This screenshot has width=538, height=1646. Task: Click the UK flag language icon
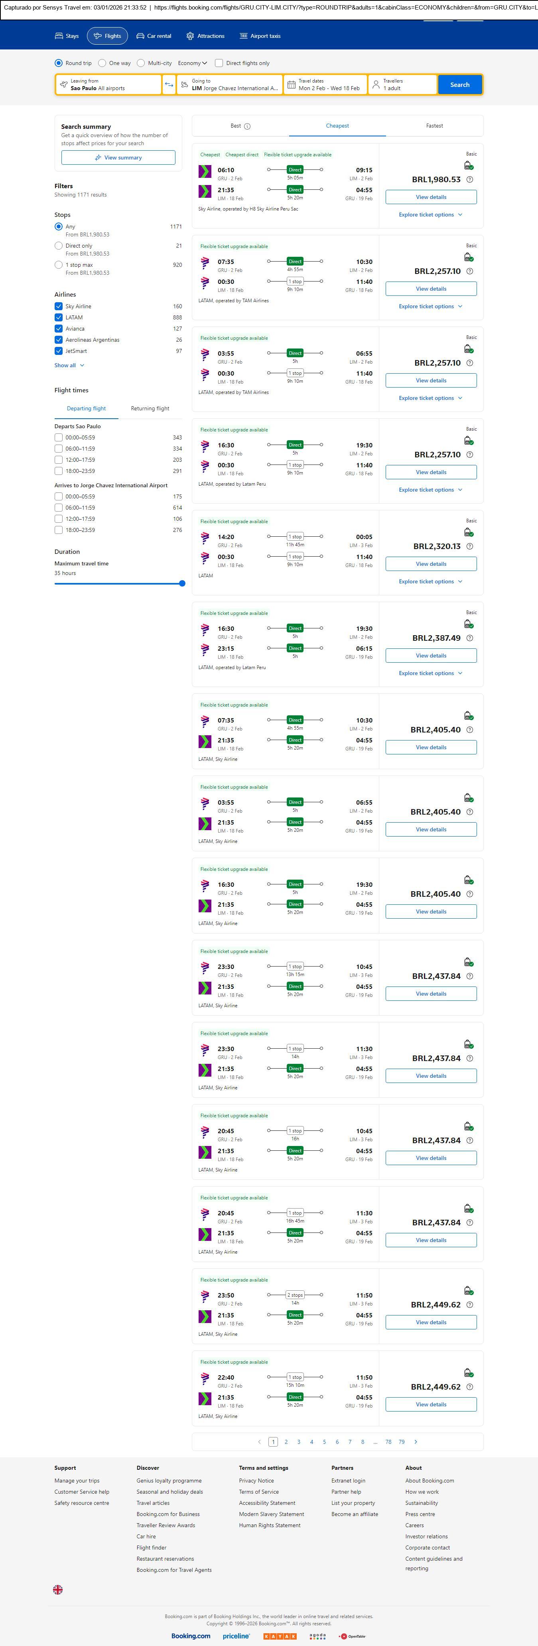(57, 1589)
